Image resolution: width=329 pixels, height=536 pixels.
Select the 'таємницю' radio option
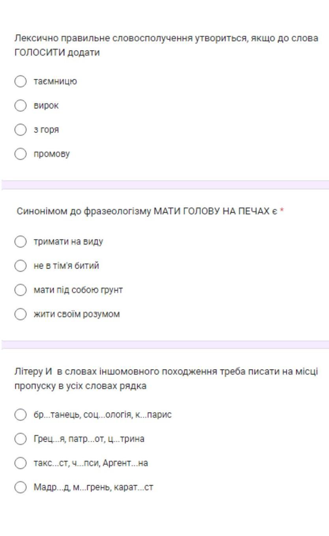20,82
